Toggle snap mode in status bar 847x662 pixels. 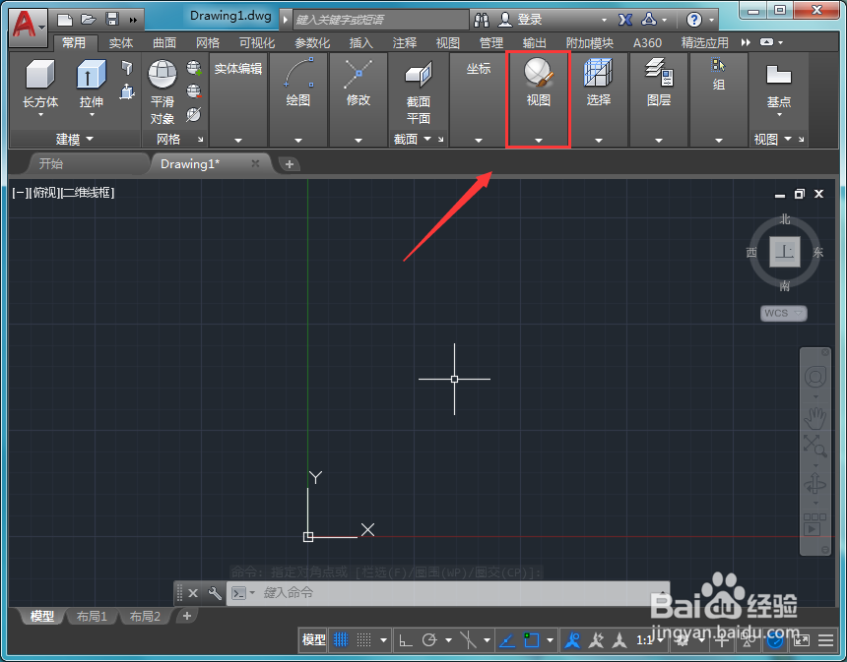364,640
